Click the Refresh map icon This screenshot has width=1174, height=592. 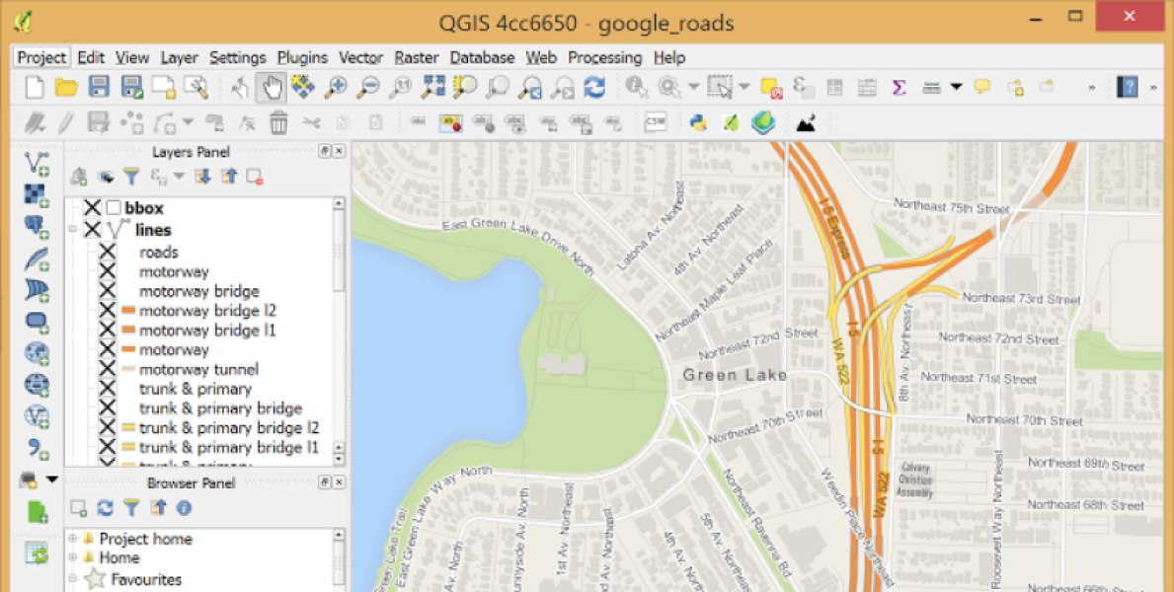[x=594, y=88]
